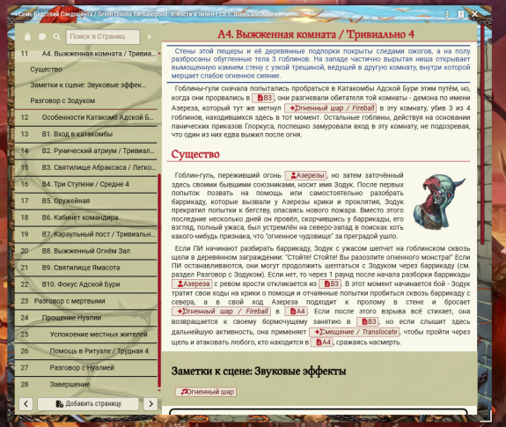
Task: Open page 23 Разговор с мертвыми
Action: (x=86, y=301)
